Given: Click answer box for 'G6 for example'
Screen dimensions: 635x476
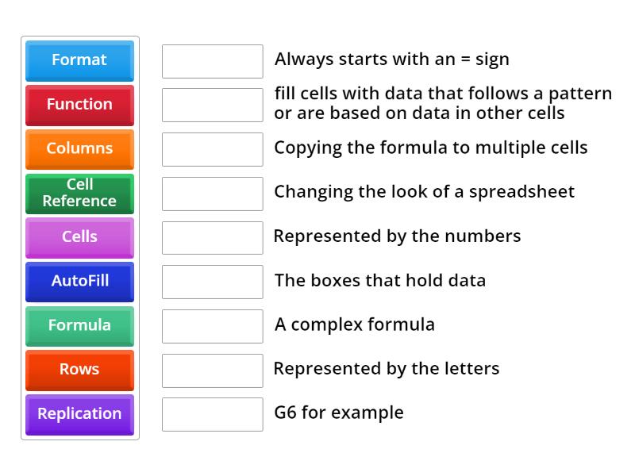Looking at the screenshot, I should point(212,414).
